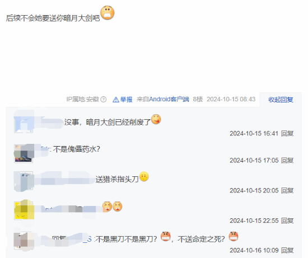308x258 pixels.
Task: Open the yellow avatar of fourth commenter
Action: 24,210
